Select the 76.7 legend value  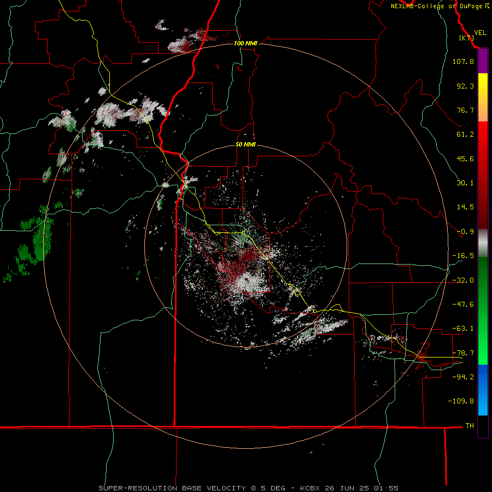tap(465, 110)
